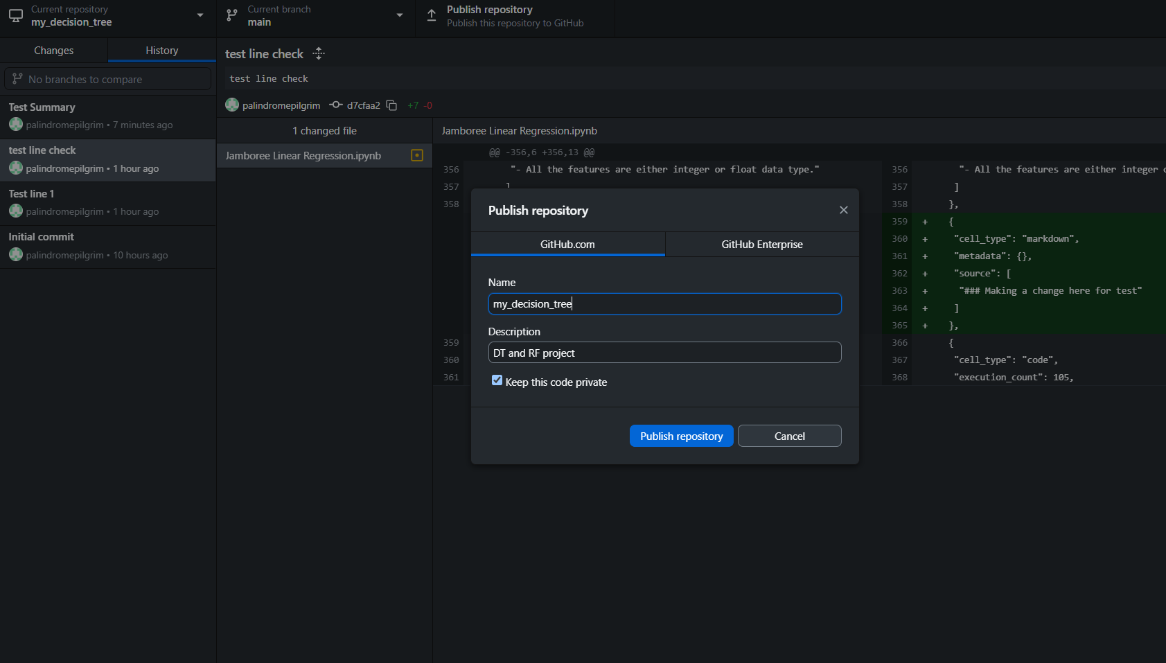Cancel the publish dialog
Viewport: 1166px width, 663px height.
coord(789,436)
